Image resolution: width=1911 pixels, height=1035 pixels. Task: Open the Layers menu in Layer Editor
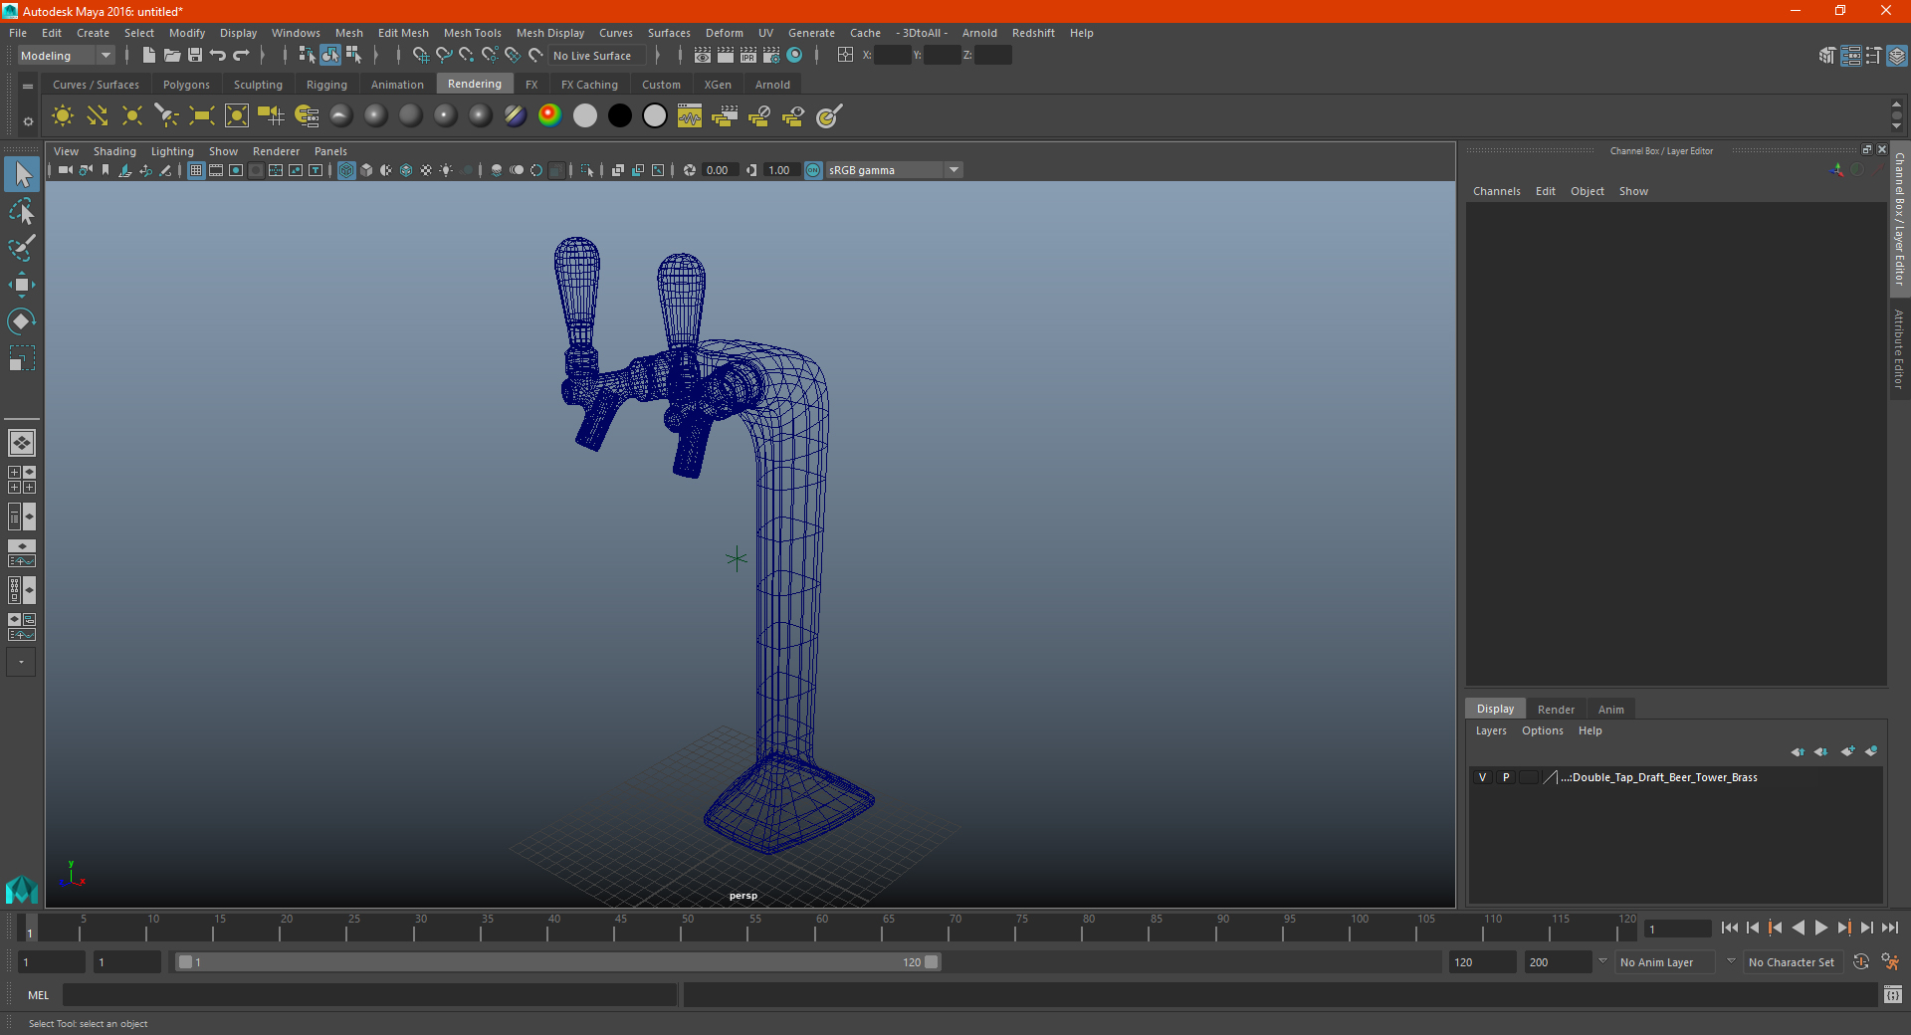[1491, 730]
